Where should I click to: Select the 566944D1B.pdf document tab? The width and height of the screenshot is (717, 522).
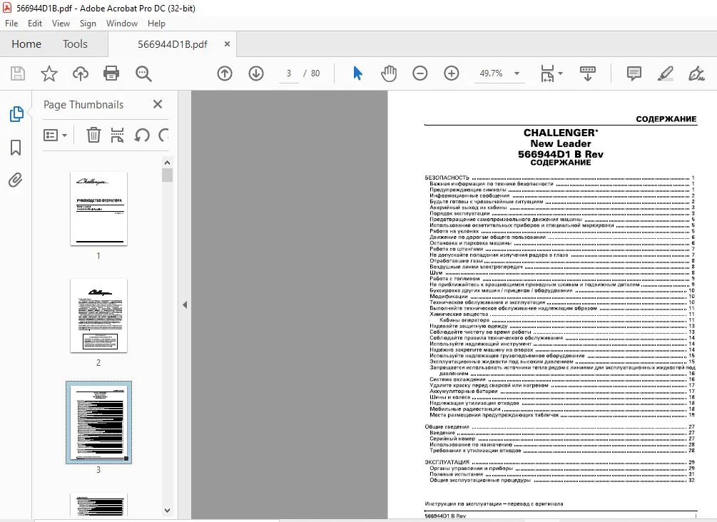click(x=173, y=44)
